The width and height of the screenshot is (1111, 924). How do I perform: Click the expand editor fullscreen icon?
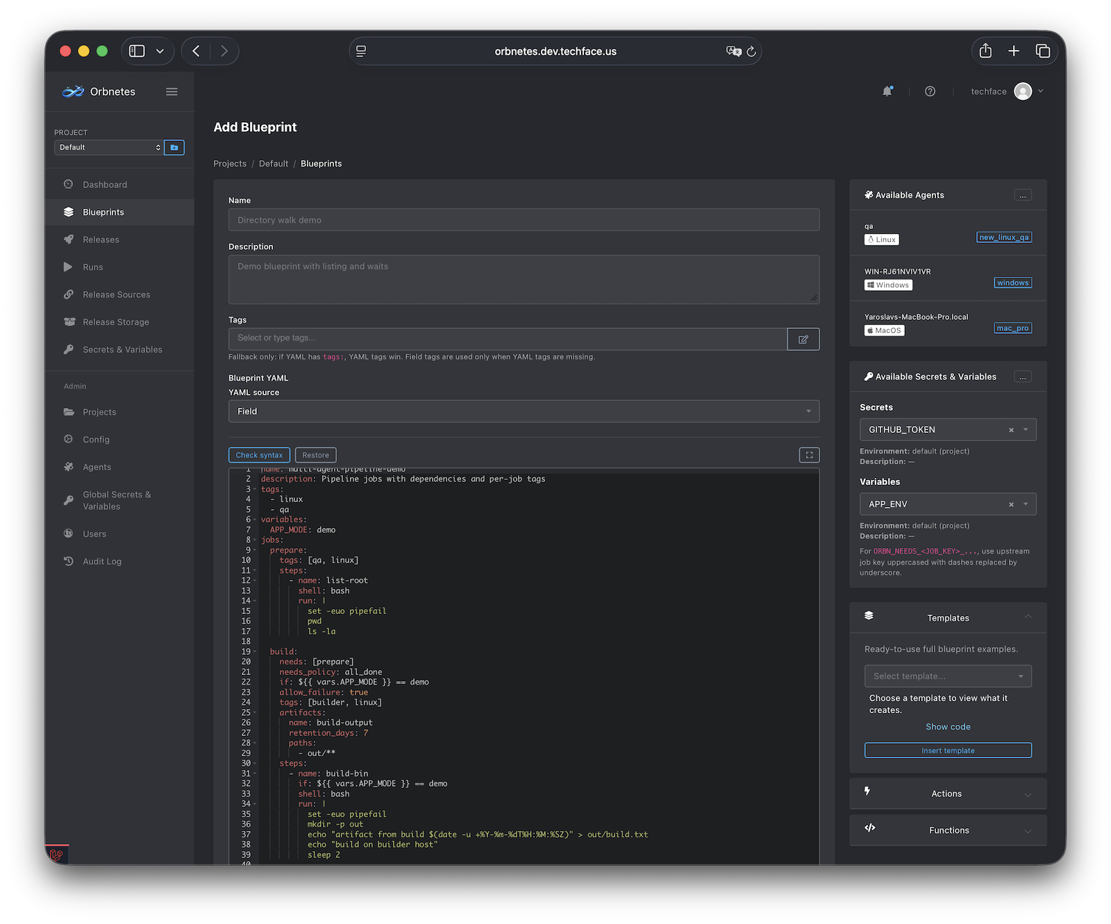[x=808, y=454]
